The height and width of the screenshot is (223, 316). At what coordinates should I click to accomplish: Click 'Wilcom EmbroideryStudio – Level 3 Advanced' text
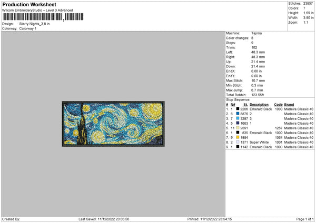(x=37, y=11)
